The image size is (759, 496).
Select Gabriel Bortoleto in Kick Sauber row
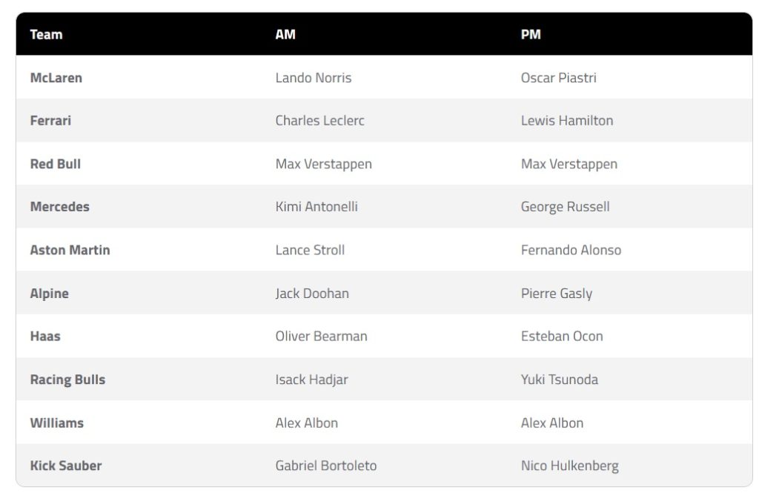click(326, 466)
